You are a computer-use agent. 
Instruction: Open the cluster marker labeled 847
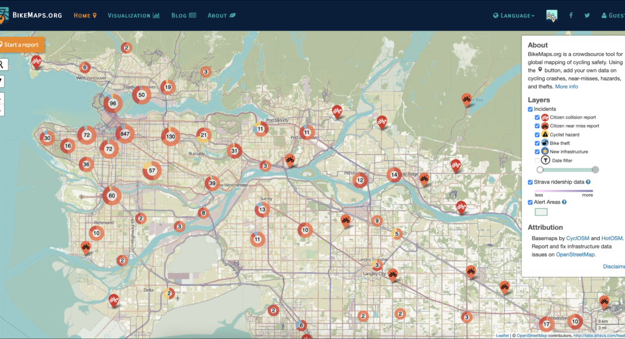(125, 134)
